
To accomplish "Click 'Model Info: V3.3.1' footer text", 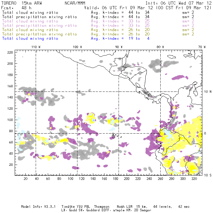I will (x=38, y=207).
